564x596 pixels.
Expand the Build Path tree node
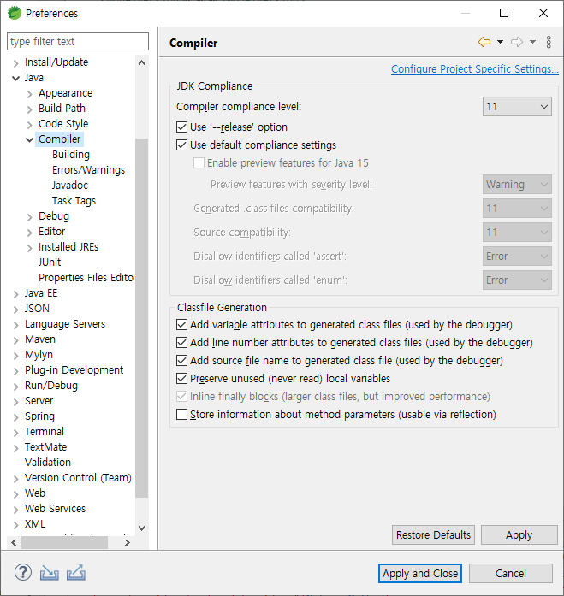tap(30, 109)
